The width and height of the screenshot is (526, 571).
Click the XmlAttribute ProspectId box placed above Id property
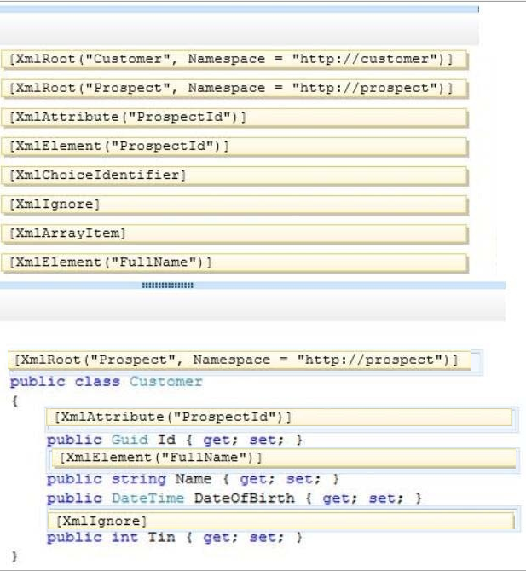pos(279,418)
